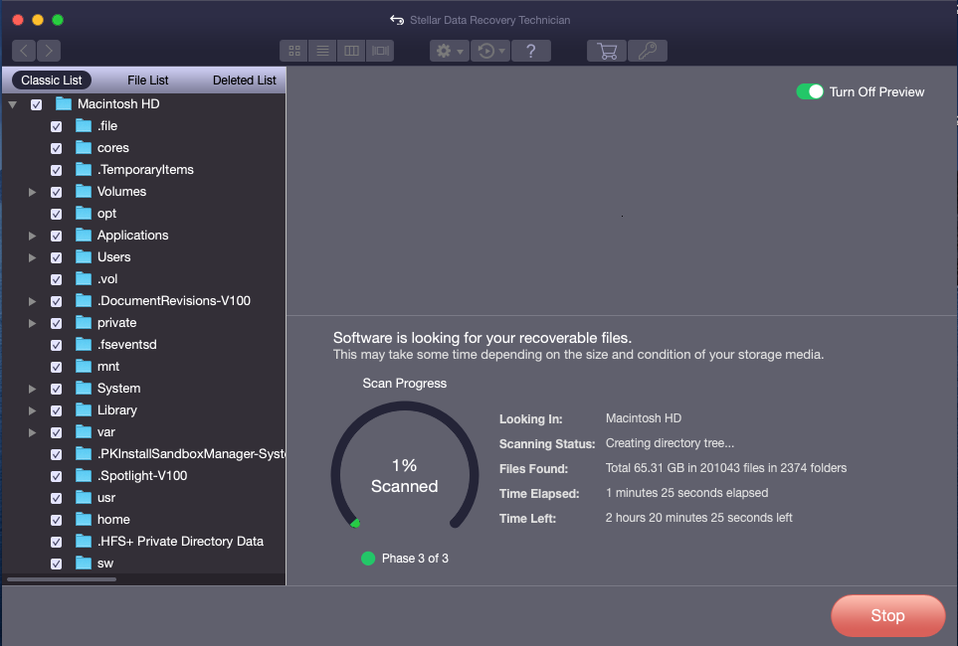Image resolution: width=958 pixels, height=646 pixels.
Task: Select the Macintosh HD drive folder icon
Action: [x=64, y=103]
